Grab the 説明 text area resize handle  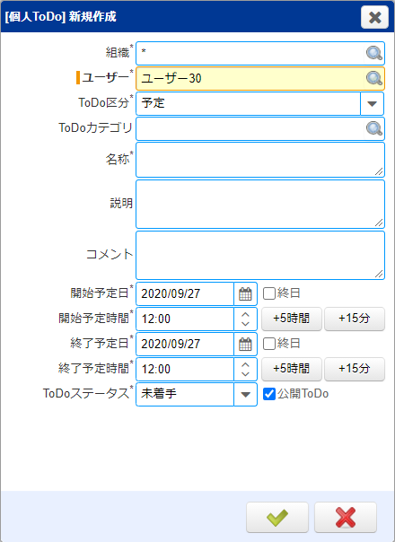pos(379,223)
